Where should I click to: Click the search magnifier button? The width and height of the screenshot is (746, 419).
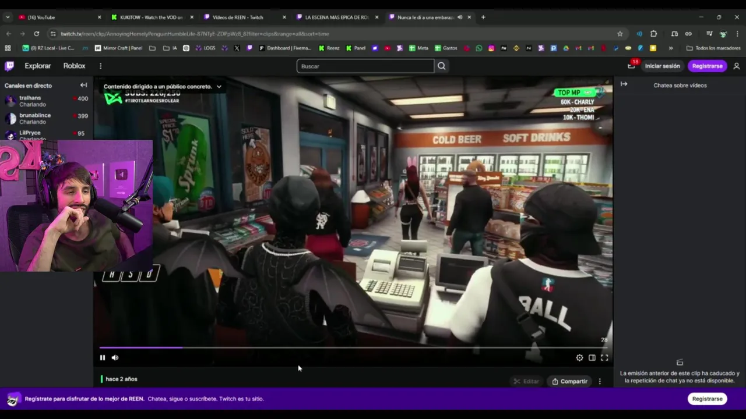click(x=442, y=66)
